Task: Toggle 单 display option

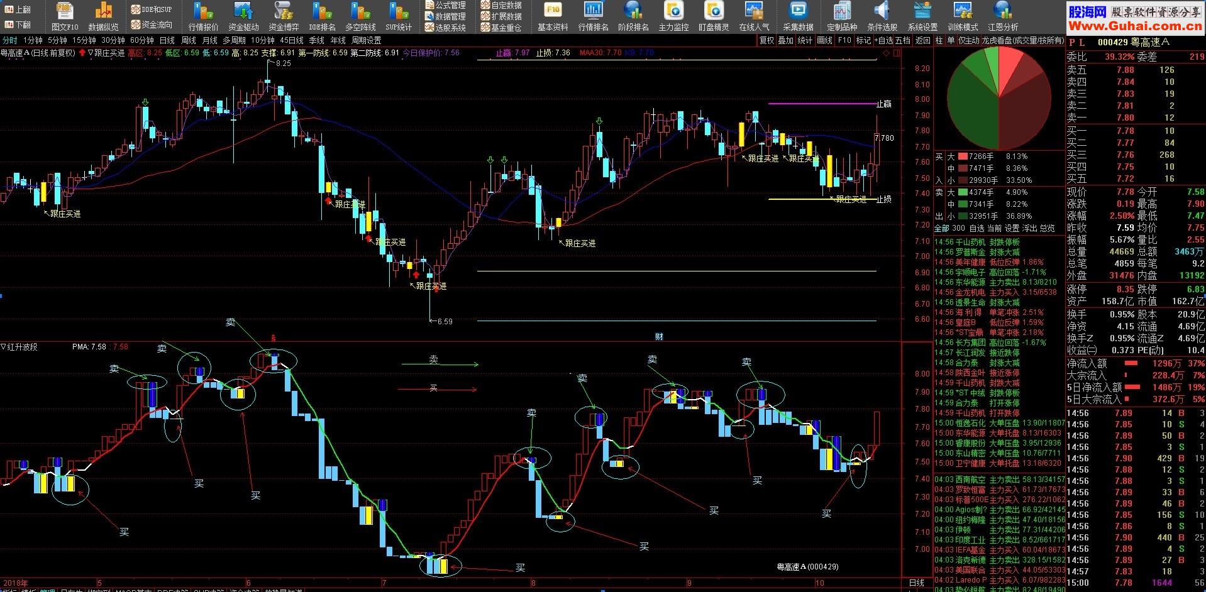Action: (x=951, y=40)
